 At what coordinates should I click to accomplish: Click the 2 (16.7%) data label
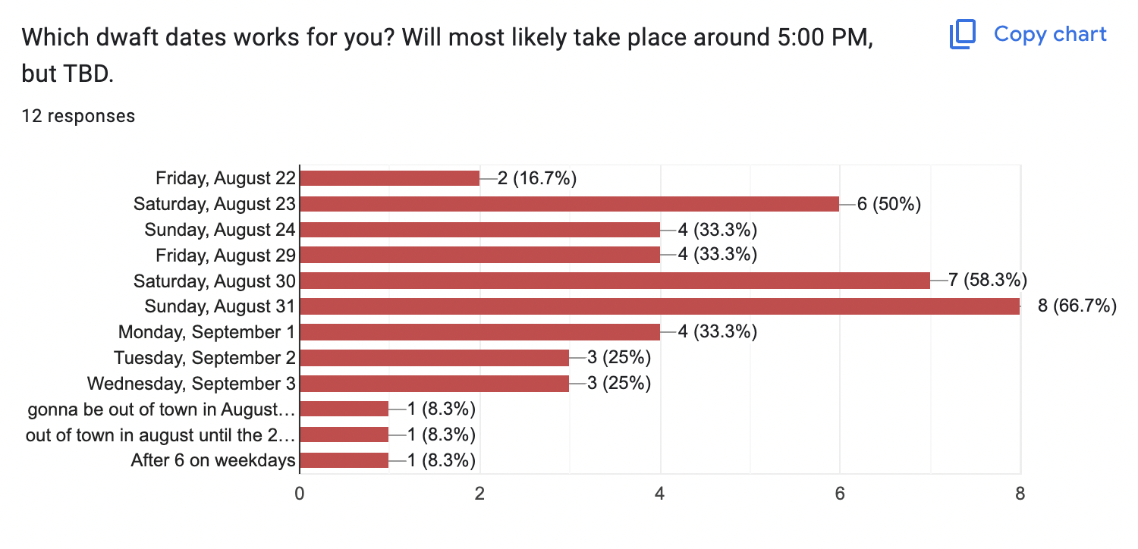point(537,178)
